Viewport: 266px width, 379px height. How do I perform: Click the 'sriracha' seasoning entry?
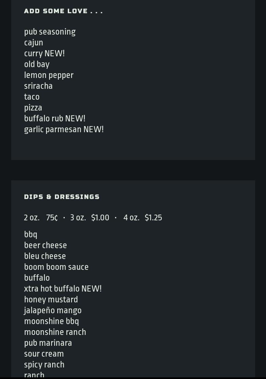pos(38,86)
